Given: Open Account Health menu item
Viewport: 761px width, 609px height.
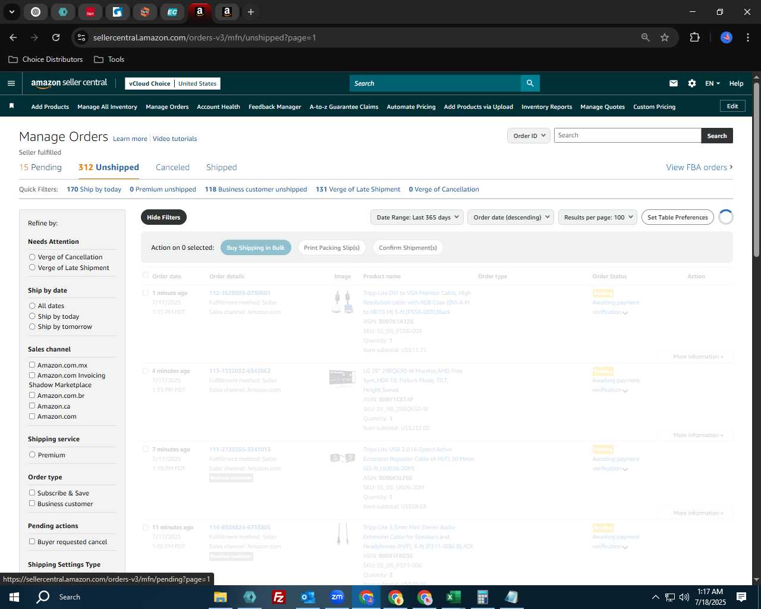Looking at the screenshot, I should point(218,106).
